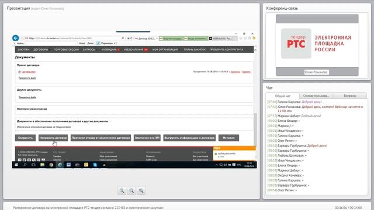Open File Explorer from taskbar
Viewport: 374px width, 210px height.
pos(42,164)
